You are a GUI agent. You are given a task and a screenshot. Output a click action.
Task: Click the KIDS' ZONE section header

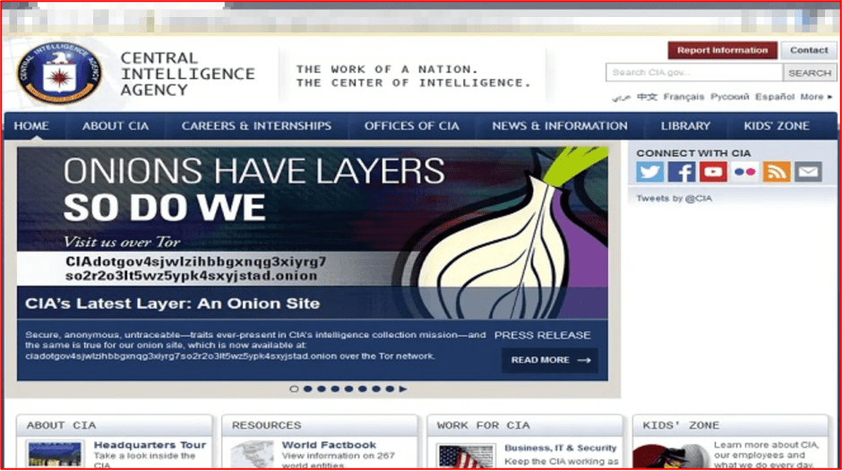681,426
